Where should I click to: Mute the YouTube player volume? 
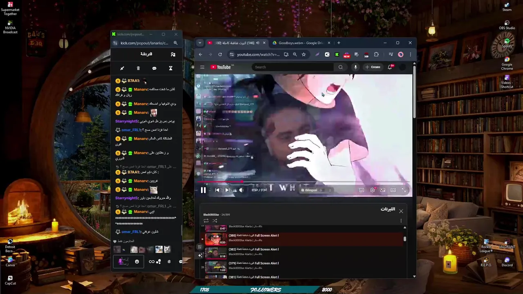coord(241,190)
